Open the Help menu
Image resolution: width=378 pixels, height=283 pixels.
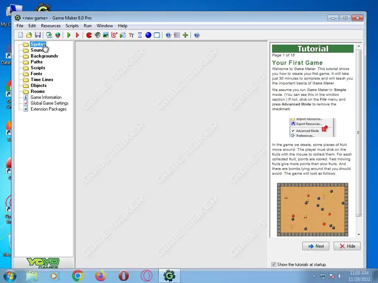coord(123,26)
